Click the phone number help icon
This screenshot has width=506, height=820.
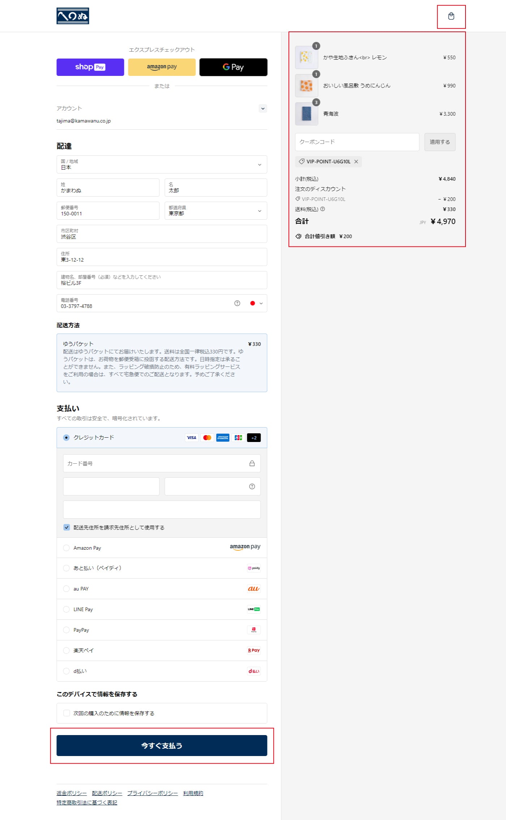tap(237, 303)
